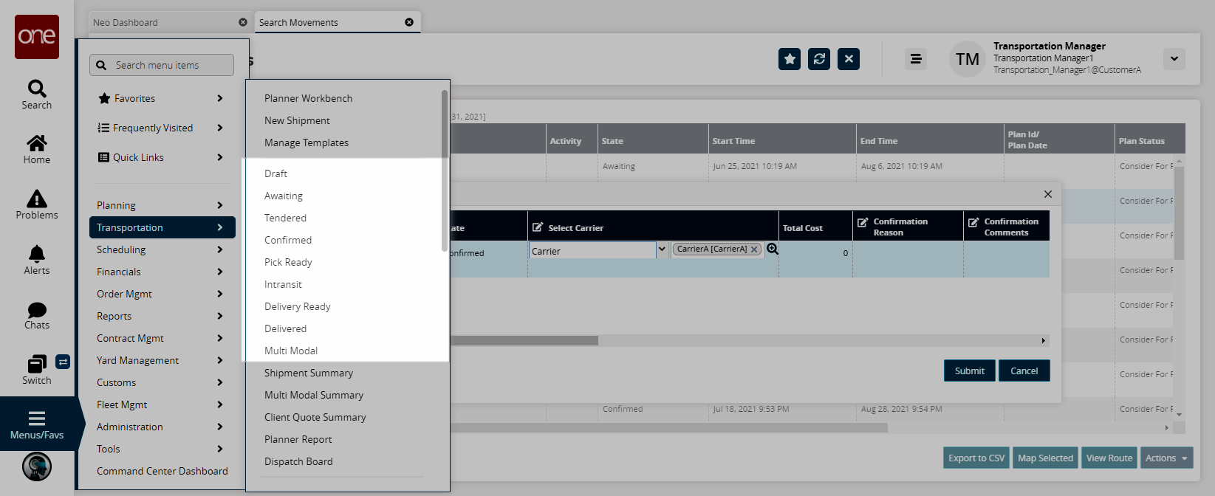Open the Actions dropdown button
Image resolution: width=1215 pixels, height=496 pixels.
point(1167,458)
